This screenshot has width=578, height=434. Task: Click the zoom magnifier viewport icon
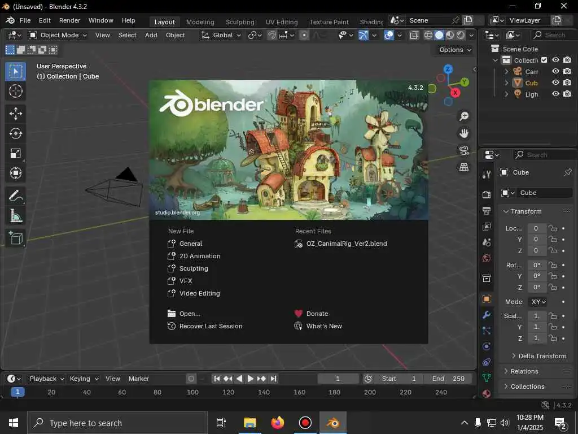coord(464,116)
